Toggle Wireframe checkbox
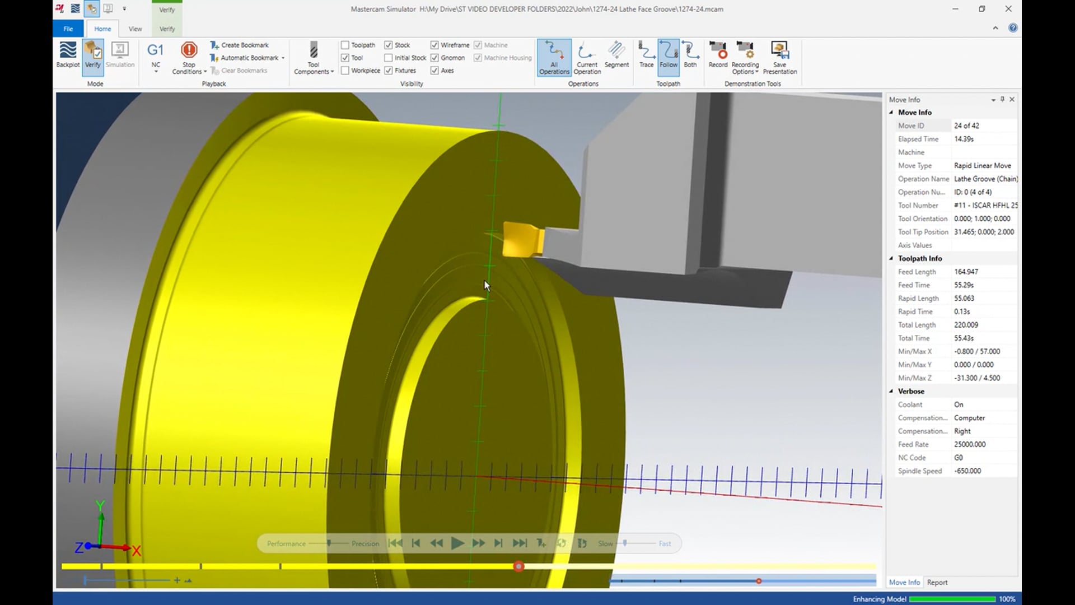 point(434,45)
